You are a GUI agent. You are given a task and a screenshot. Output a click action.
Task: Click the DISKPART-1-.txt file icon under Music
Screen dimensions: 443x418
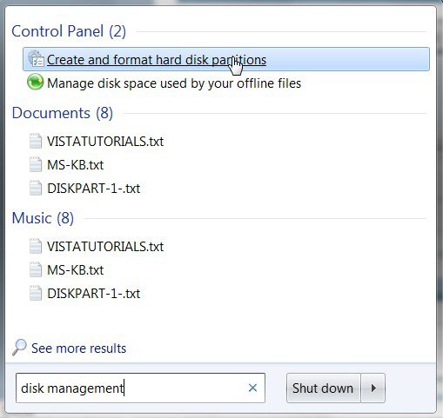point(36,293)
